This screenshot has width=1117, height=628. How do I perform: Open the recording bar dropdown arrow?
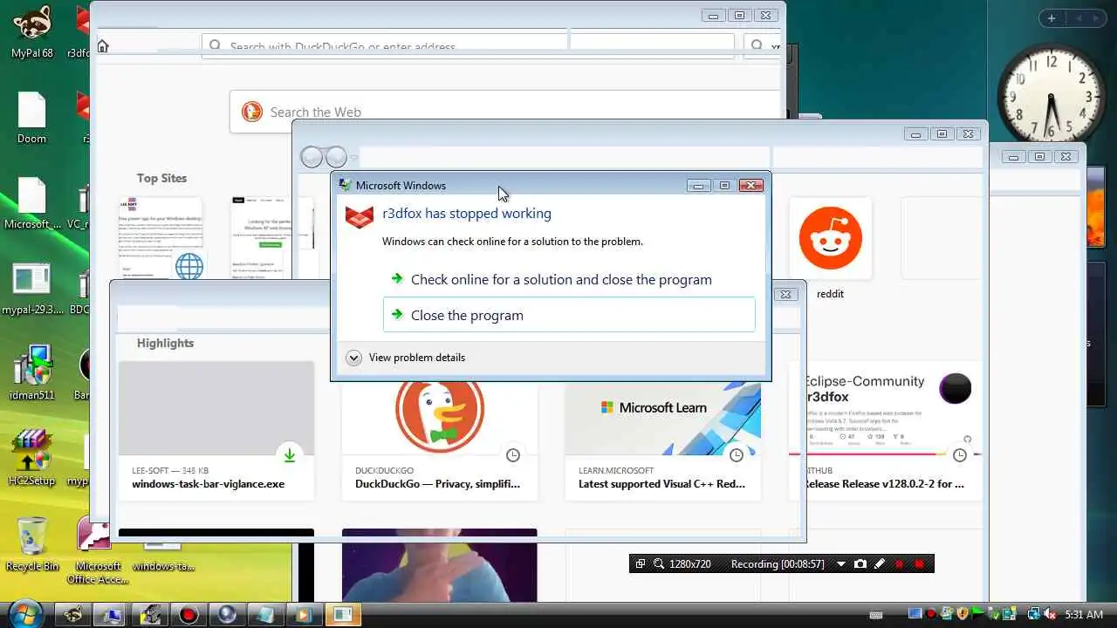tap(841, 564)
